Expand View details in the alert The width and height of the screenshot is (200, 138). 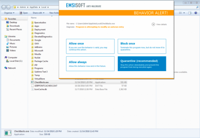pos(159,24)
